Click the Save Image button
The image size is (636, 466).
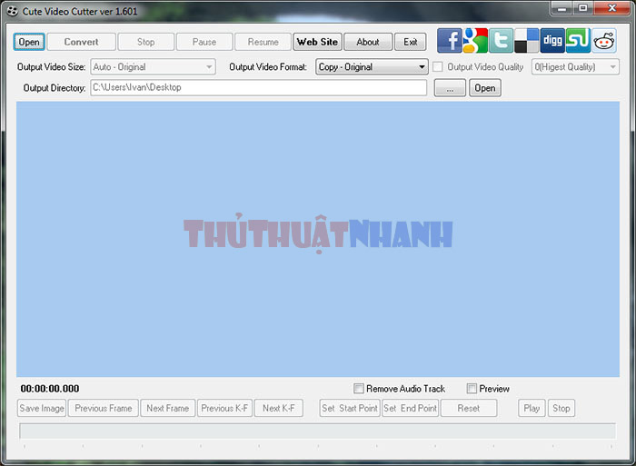(42, 408)
